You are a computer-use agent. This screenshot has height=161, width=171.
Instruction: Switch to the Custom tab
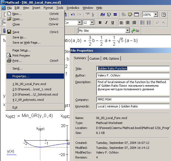(x=94, y=59)
